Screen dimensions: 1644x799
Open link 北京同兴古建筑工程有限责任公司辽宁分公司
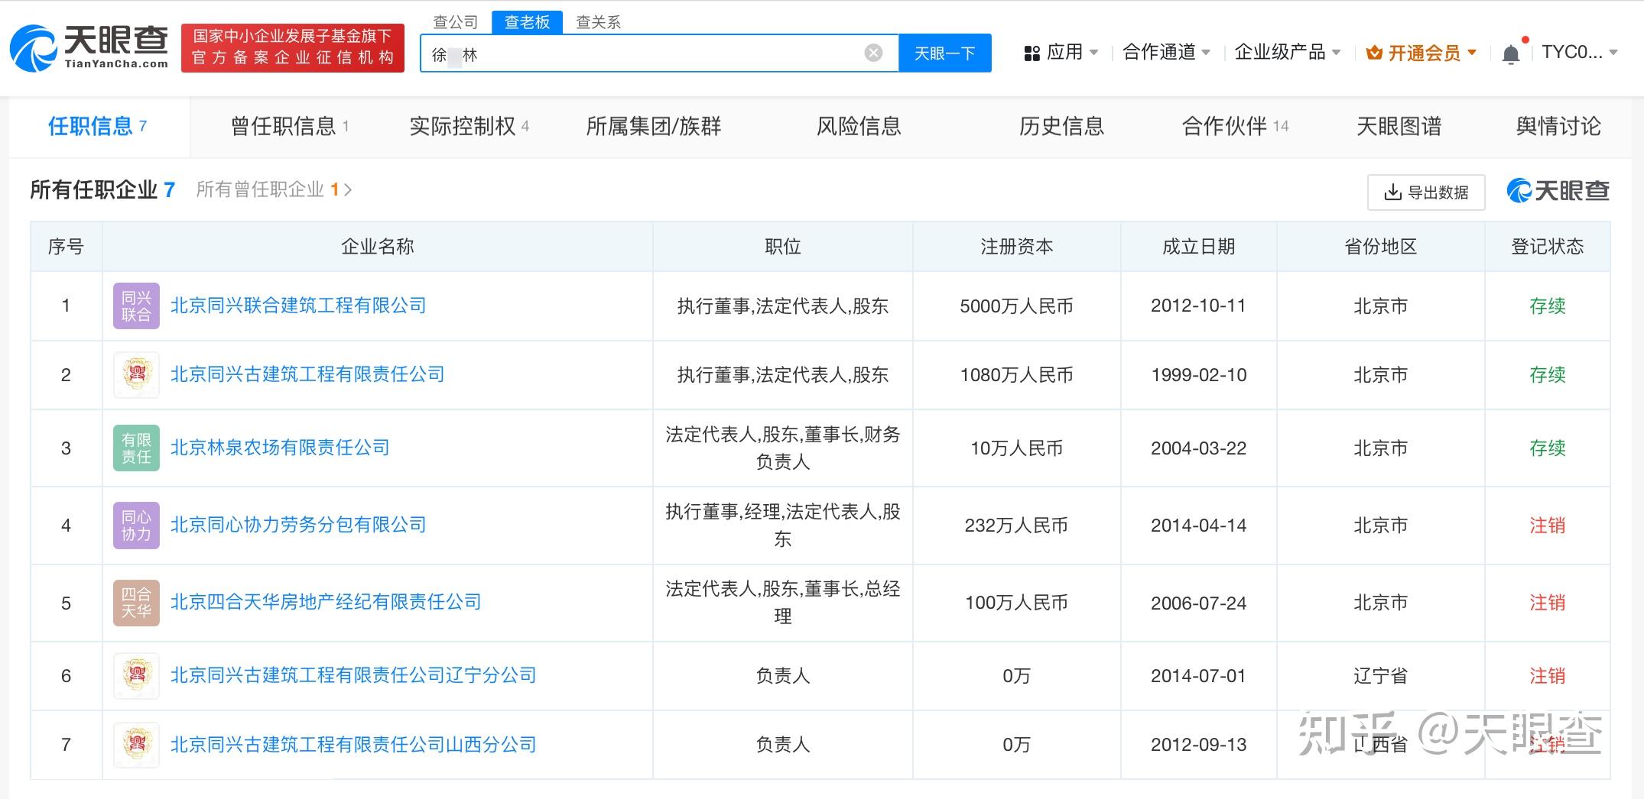click(353, 675)
